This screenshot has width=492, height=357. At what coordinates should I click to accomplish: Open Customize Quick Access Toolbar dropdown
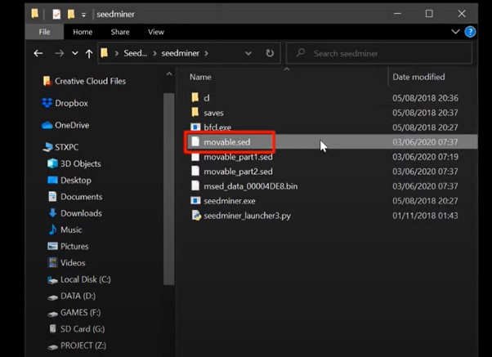(83, 15)
